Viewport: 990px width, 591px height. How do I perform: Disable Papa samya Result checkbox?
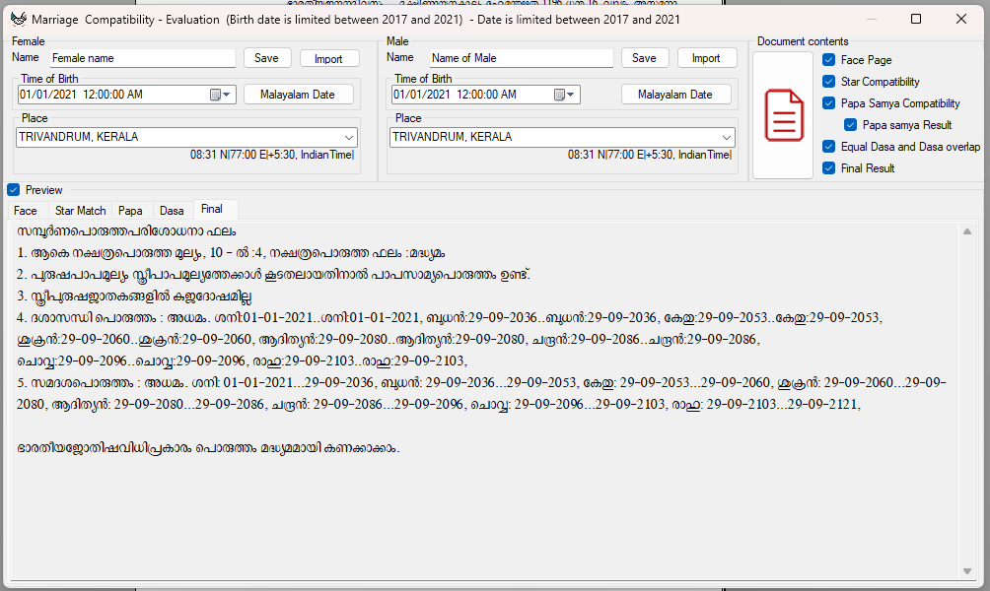tap(849, 124)
